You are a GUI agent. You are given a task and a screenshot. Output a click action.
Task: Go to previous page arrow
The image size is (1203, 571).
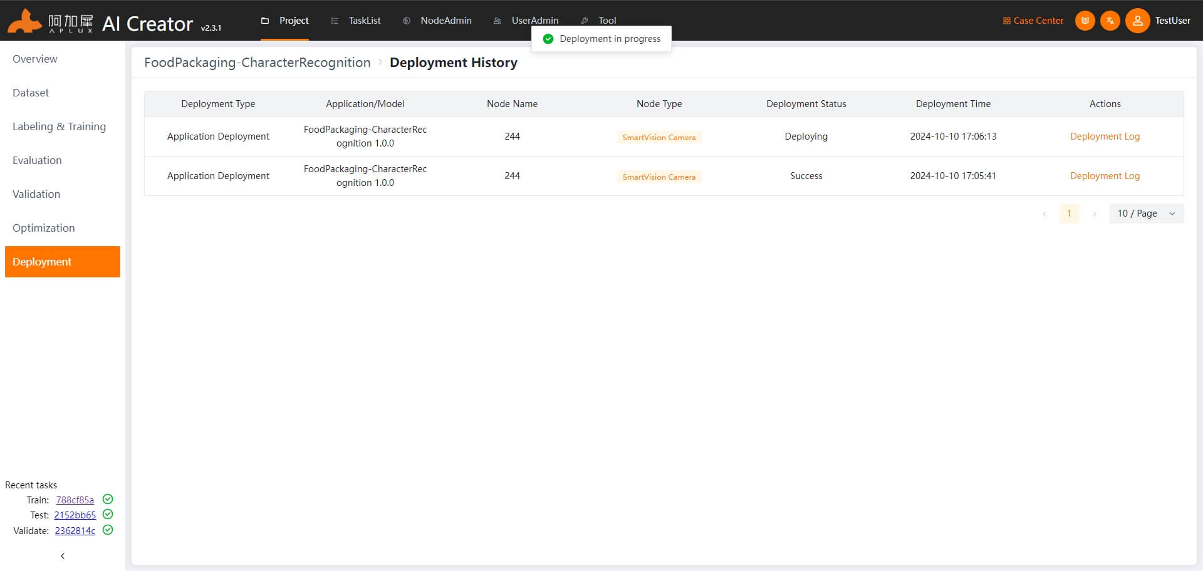click(x=1044, y=213)
